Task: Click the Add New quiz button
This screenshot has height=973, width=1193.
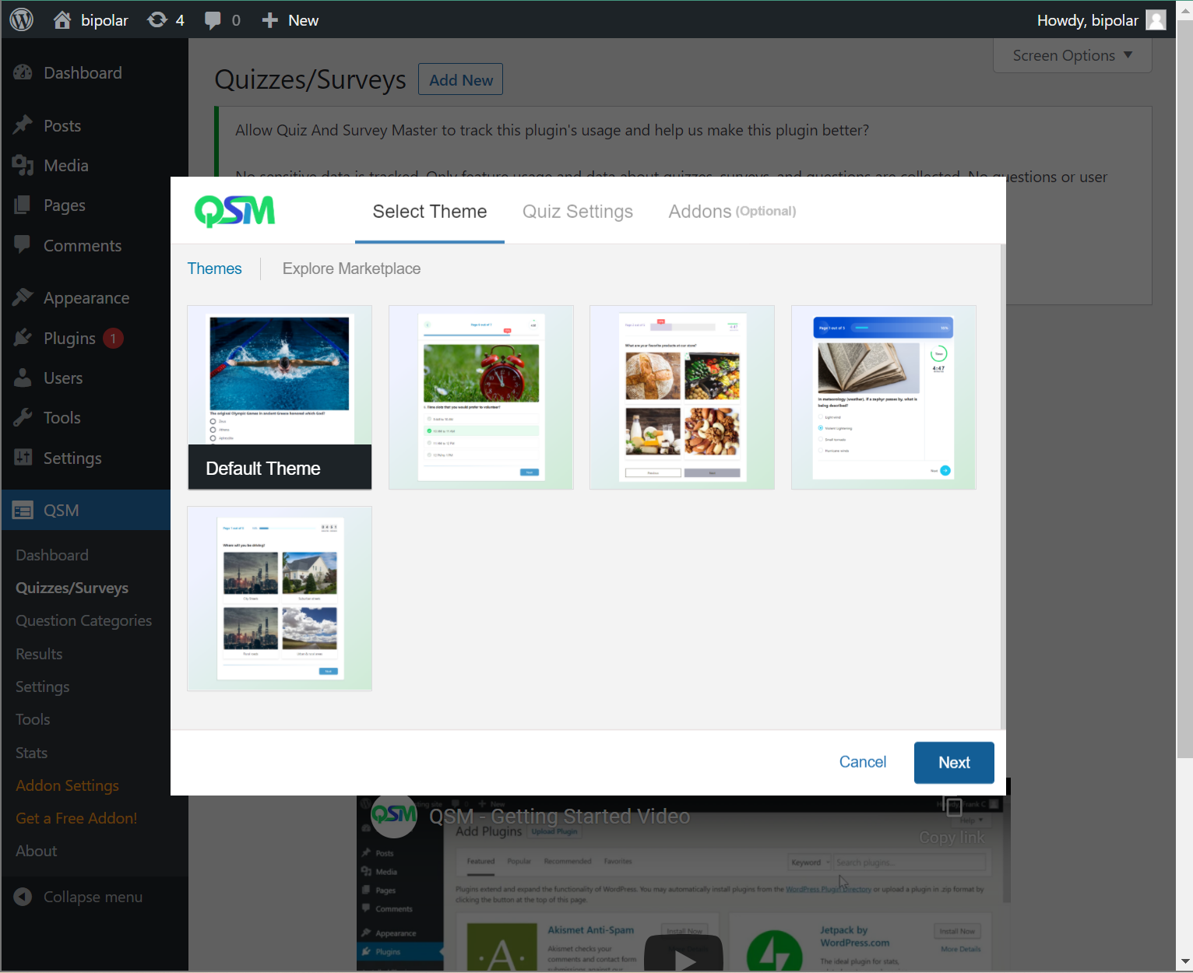Action: click(x=461, y=79)
